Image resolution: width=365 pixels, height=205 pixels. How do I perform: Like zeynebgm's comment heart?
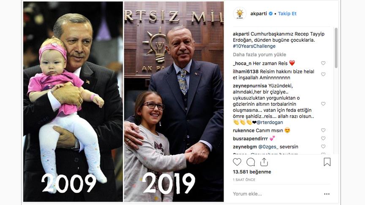(x=323, y=146)
